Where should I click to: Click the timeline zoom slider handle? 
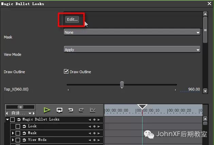point(20,107)
